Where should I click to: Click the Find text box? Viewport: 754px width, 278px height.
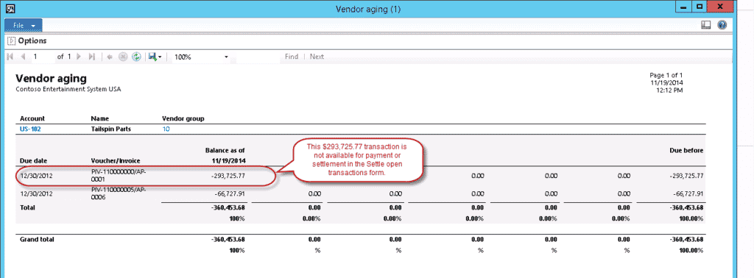pos(257,57)
